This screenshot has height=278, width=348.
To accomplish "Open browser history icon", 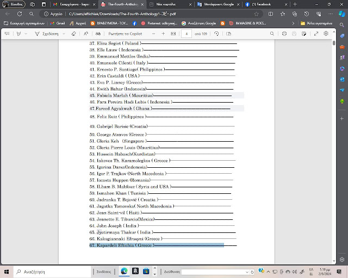I will pyautogui.click(x=307, y=14).
